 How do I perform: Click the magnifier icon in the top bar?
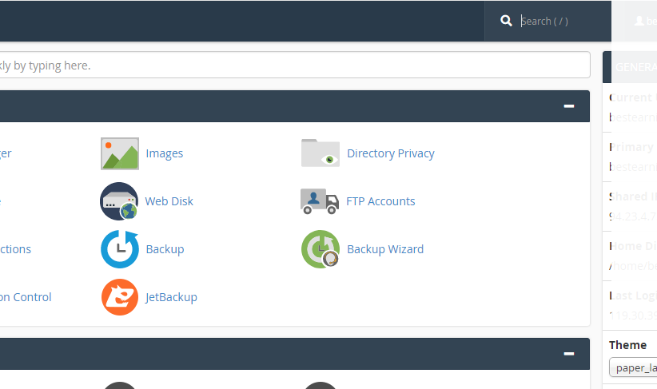pyautogui.click(x=506, y=21)
